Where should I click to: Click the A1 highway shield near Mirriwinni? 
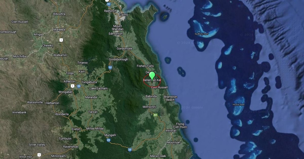[155, 115]
